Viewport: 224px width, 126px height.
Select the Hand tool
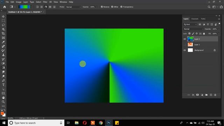pyautogui.click(x=3, y=98)
